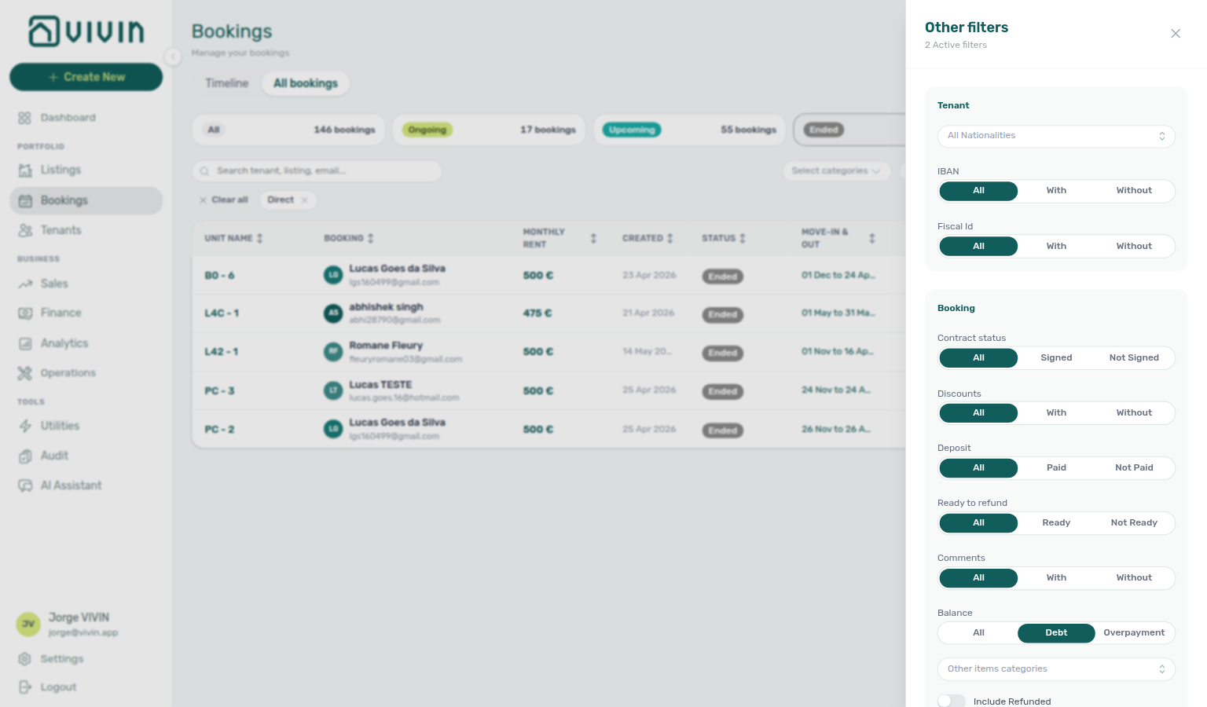Image resolution: width=1207 pixels, height=707 pixels.
Task: Click the Vivin logo
Action: click(86, 31)
